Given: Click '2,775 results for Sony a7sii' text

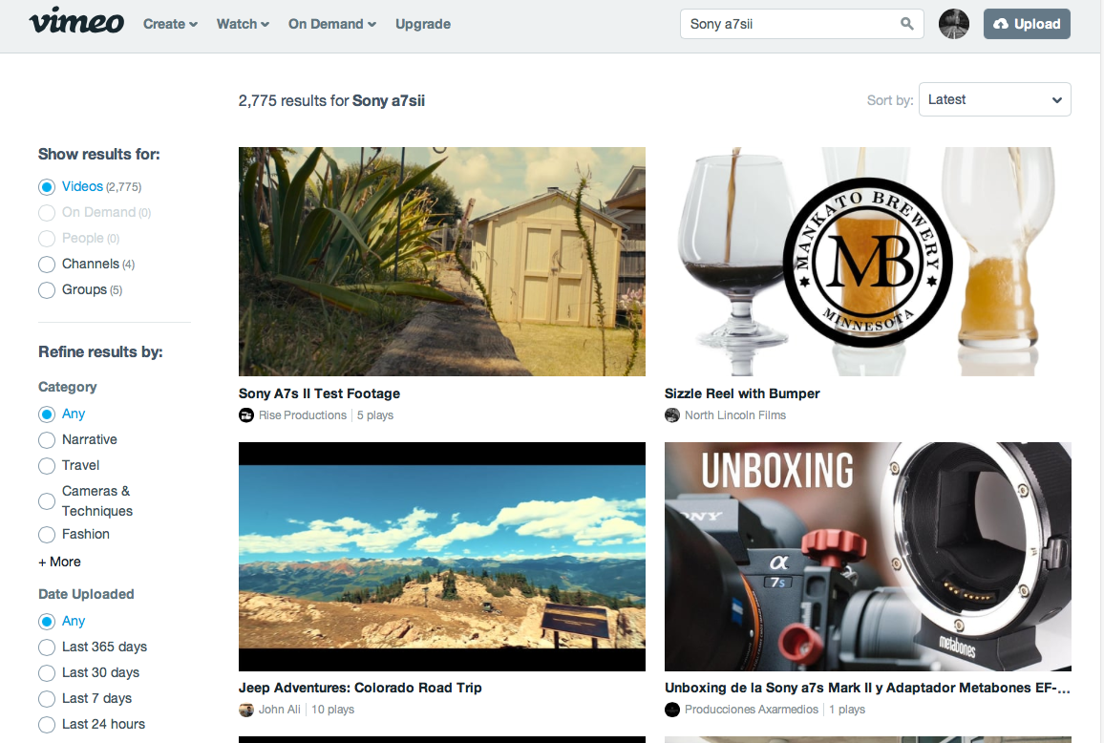Looking at the screenshot, I should (331, 100).
